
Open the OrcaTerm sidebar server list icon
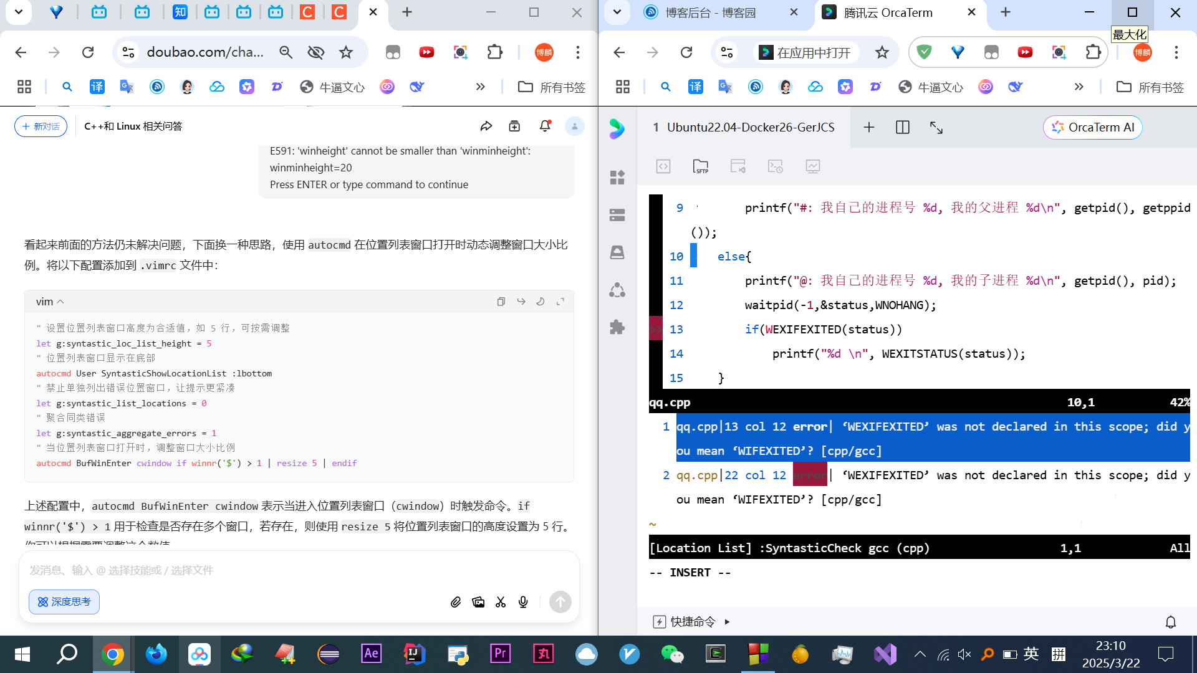click(x=617, y=215)
